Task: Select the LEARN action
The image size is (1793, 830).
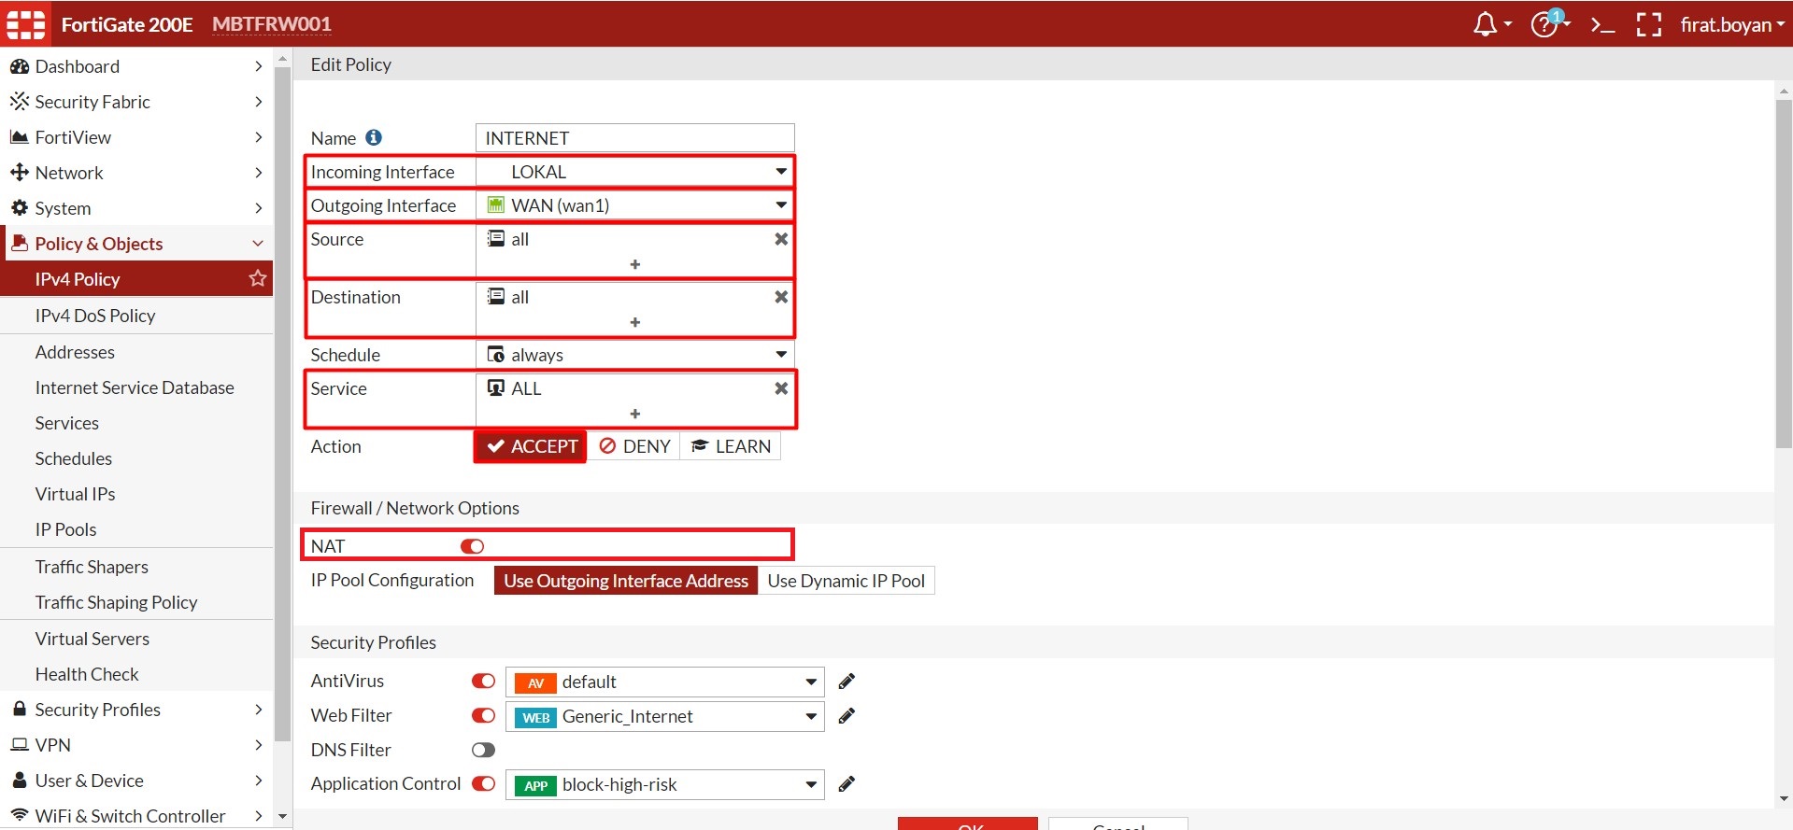Action: pos(731,446)
